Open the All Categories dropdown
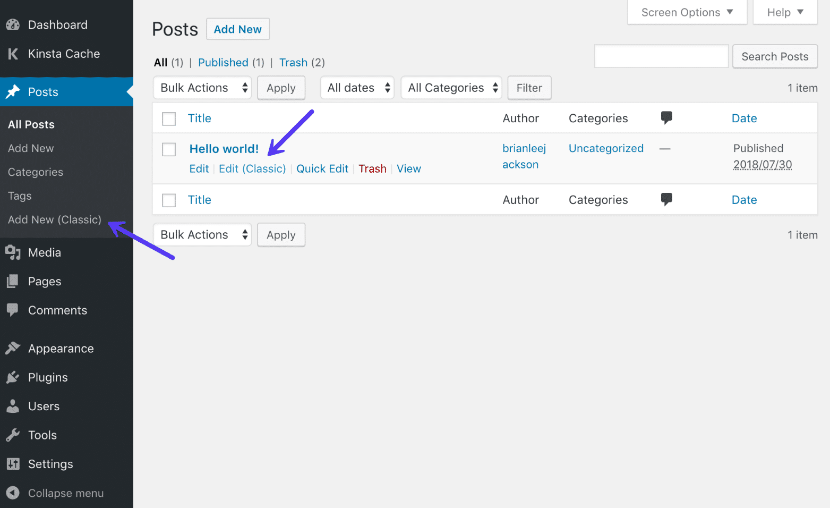Viewport: 830px width, 508px height. click(x=451, y=88)
